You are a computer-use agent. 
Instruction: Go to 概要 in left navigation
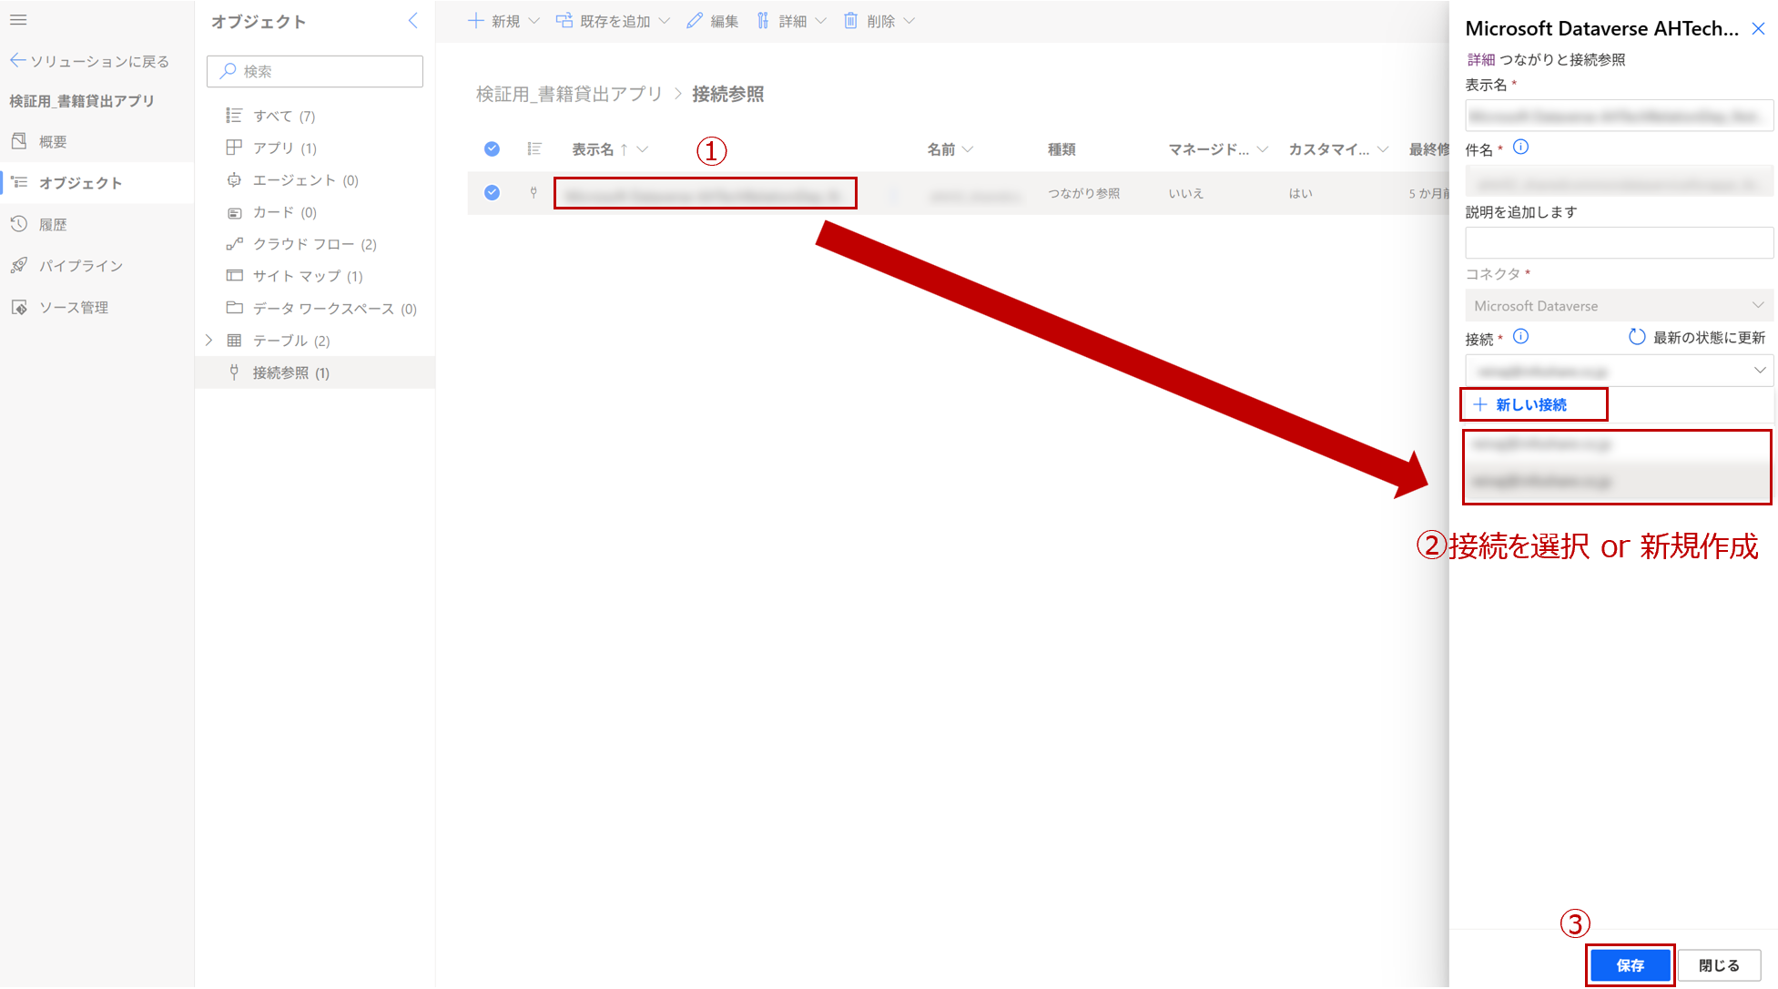click(53, 141)
